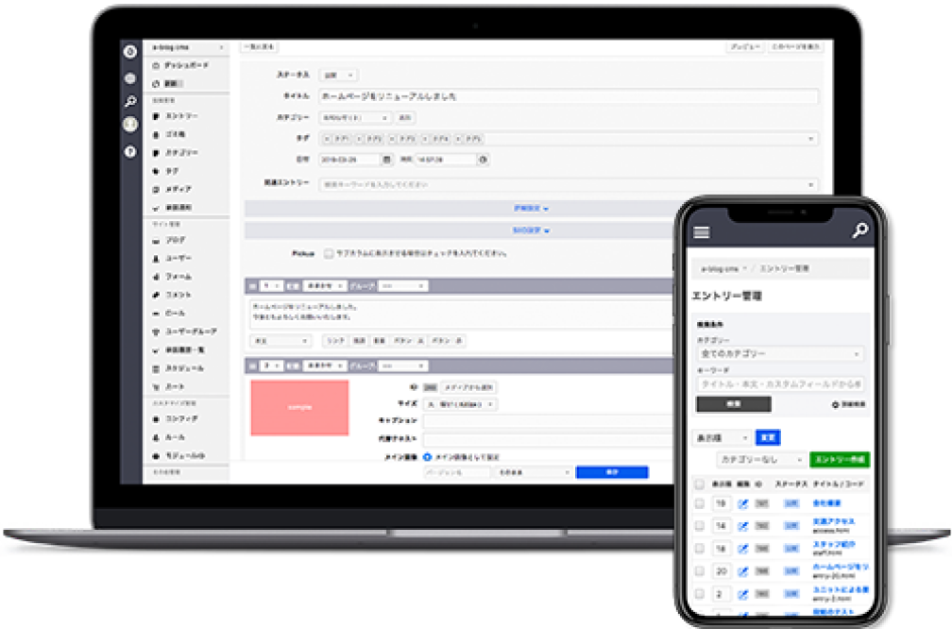
Task: Select the main image radio button
Action: coord(427,456)
